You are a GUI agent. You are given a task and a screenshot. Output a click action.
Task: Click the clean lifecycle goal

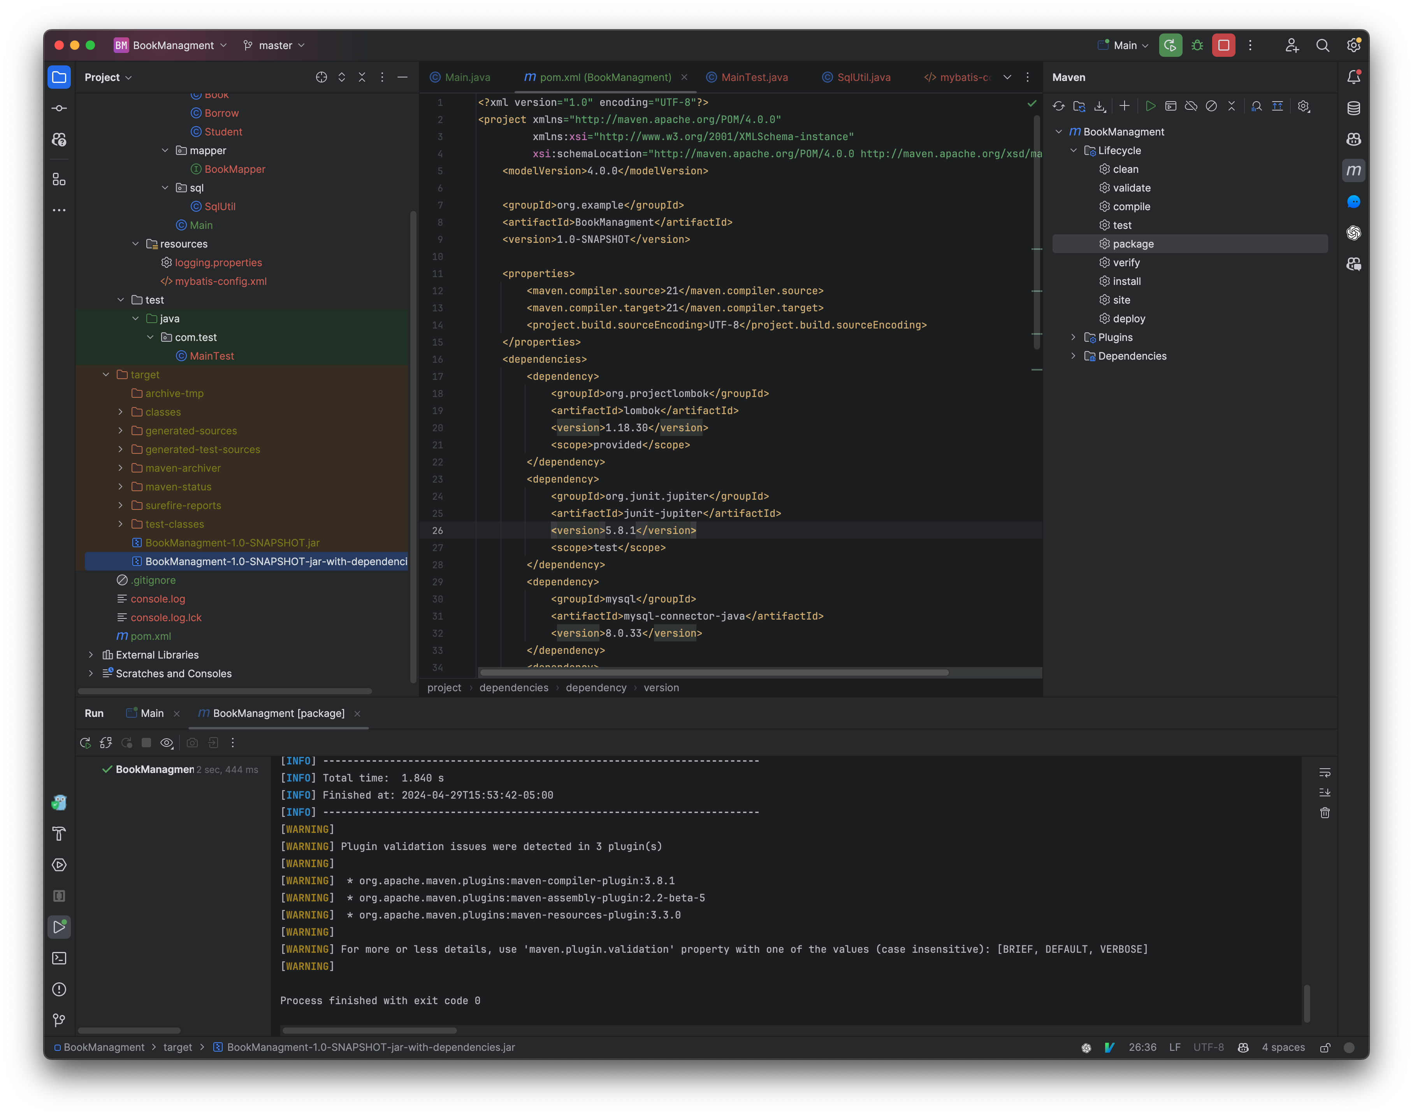[1127, 169]
